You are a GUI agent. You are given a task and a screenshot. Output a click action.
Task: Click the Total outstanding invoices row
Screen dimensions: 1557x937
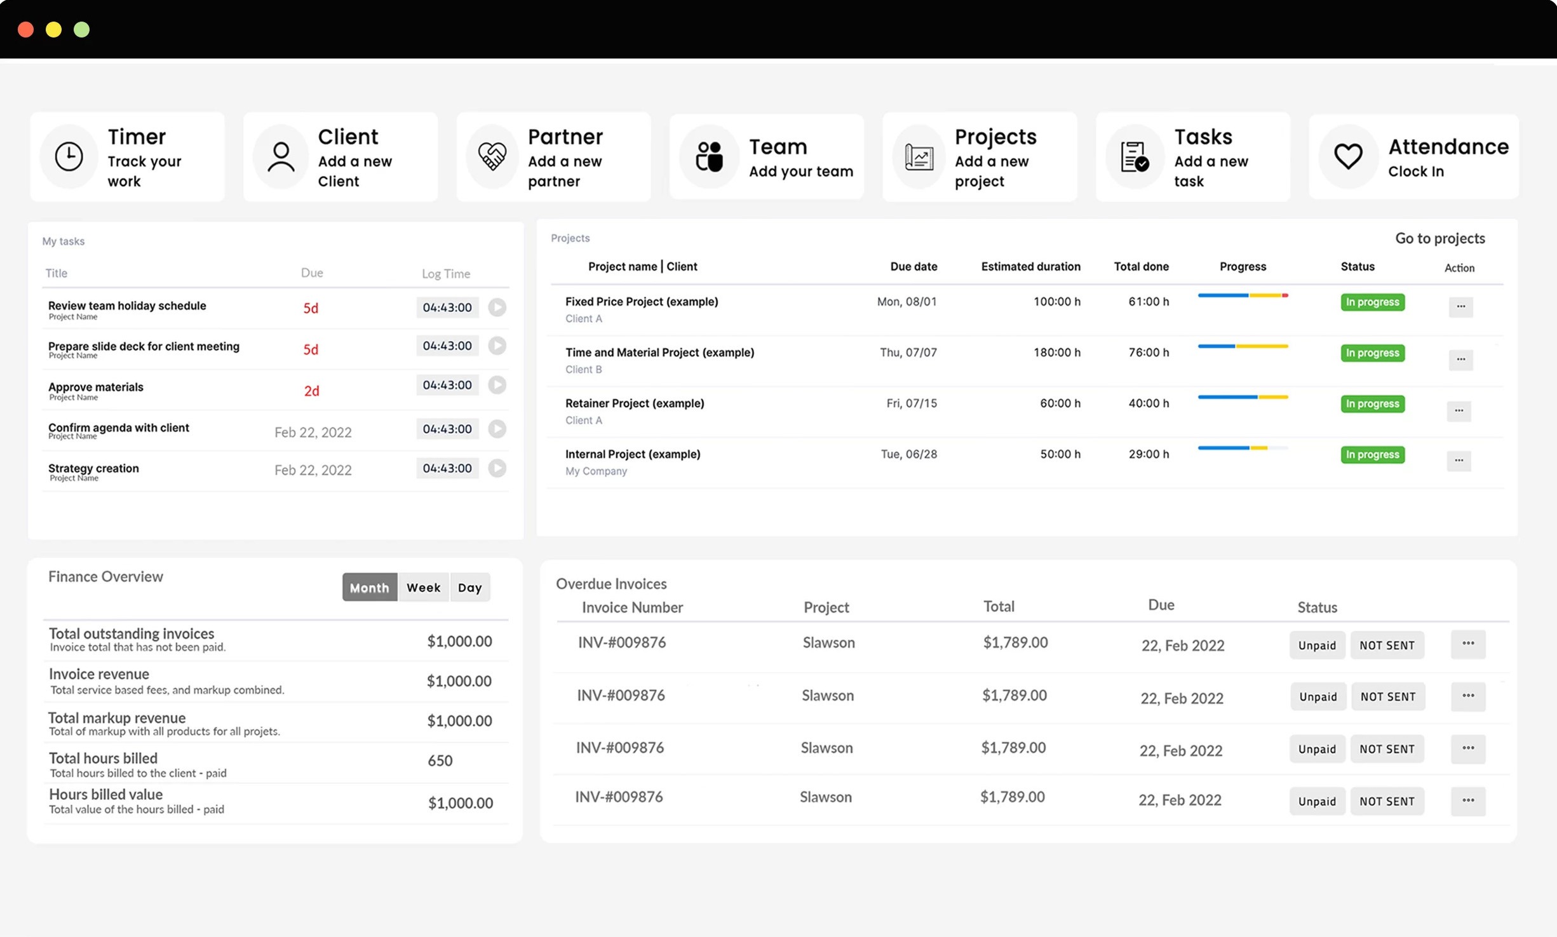(x=276, y=640)
